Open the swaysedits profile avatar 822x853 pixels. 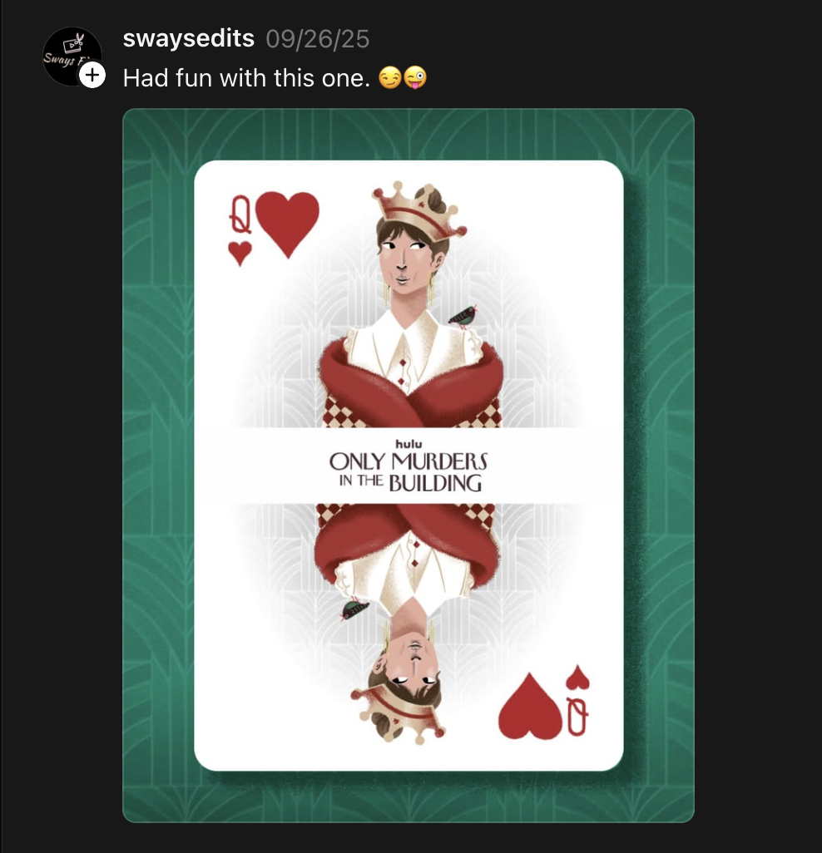point(72,56)
